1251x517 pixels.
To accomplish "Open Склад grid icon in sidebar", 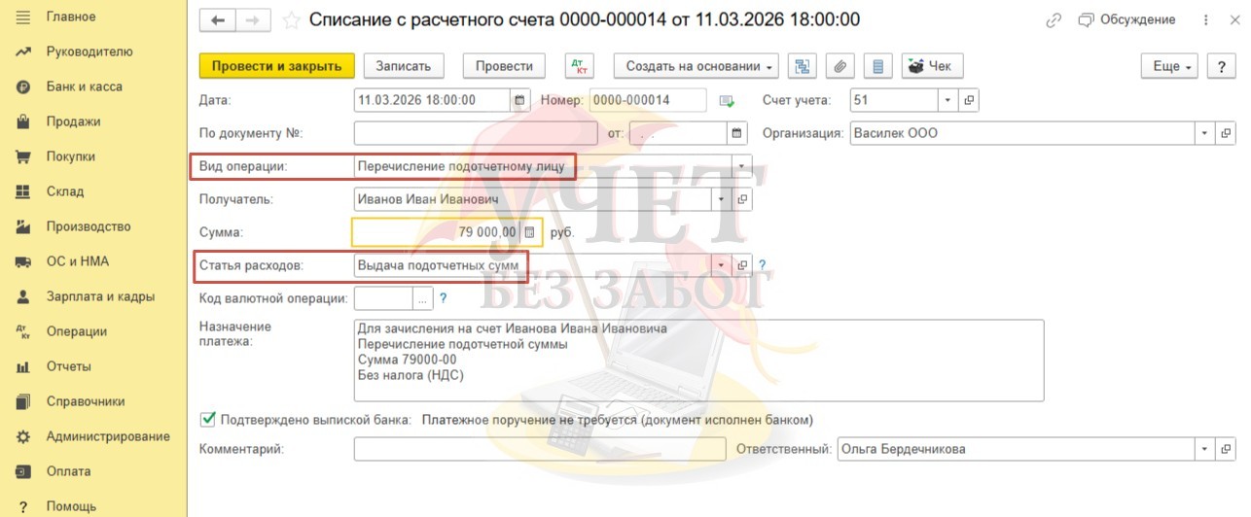I will tap(23, 191).
